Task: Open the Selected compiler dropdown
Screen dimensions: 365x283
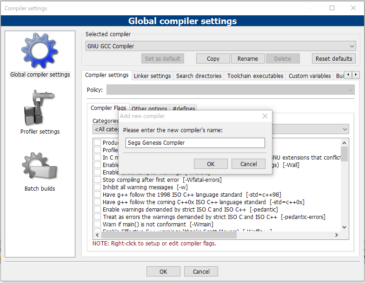Action: point(221,46)
